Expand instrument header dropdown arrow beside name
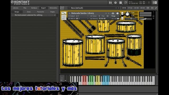The height and width of the screenshot is (95, 169). pyautogui.click(x=69, y=13)
